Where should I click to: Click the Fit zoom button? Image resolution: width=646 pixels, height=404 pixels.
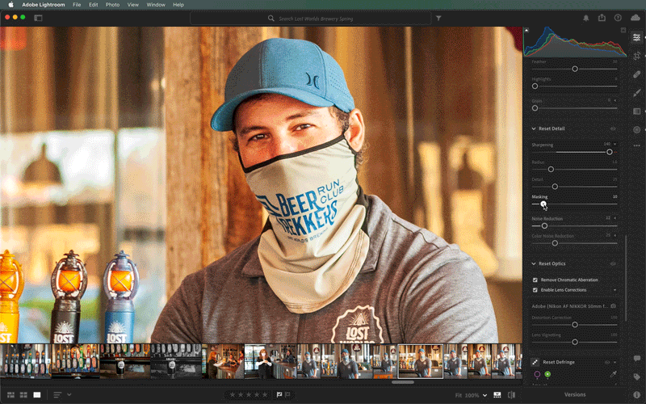click(459, 395)
